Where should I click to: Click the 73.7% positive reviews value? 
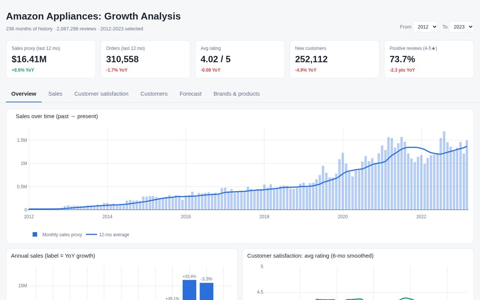click(402, 59)
